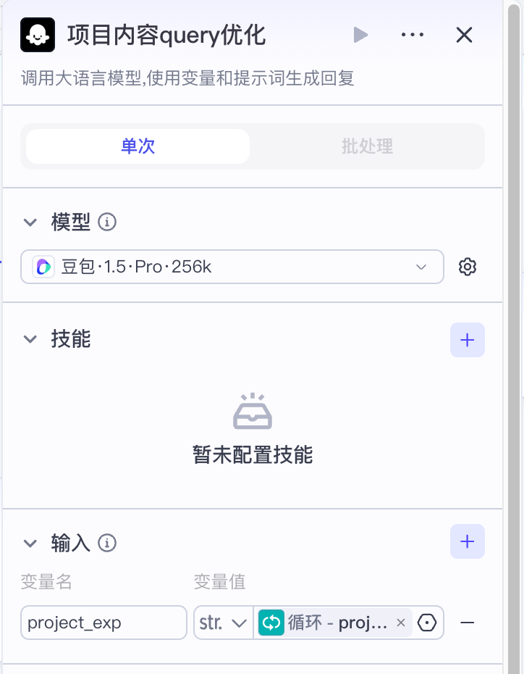Collapse the 技能 section
Image resolution: width=524 pixels, height=674 pixels.
[x=30, y=339]
